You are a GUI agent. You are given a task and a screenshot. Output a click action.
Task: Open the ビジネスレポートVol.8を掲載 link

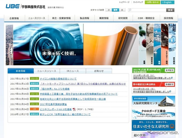click(56, 109)
